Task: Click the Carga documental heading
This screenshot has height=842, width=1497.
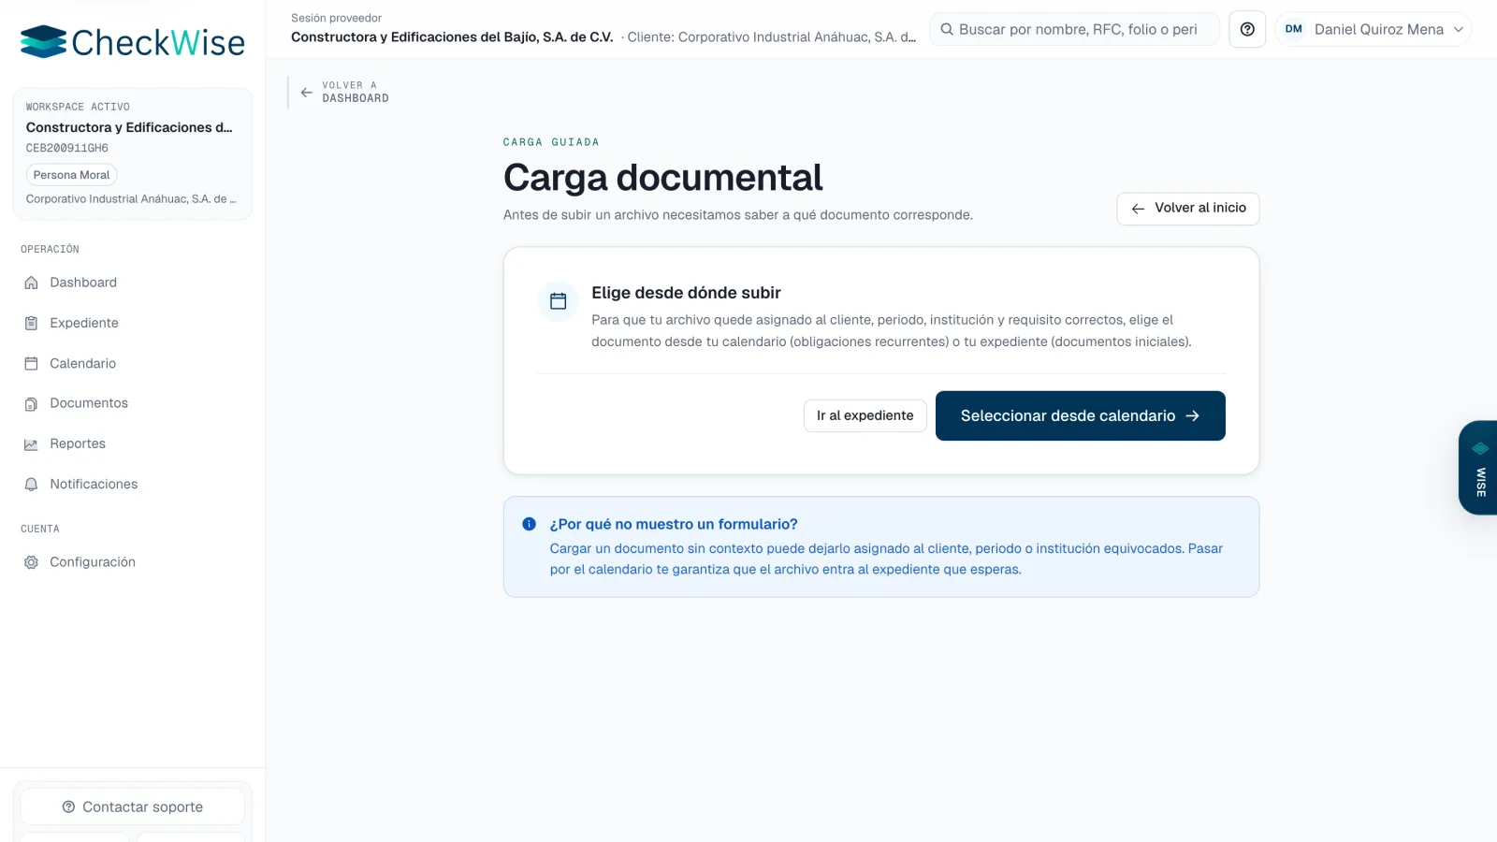Action: [662, 178]
